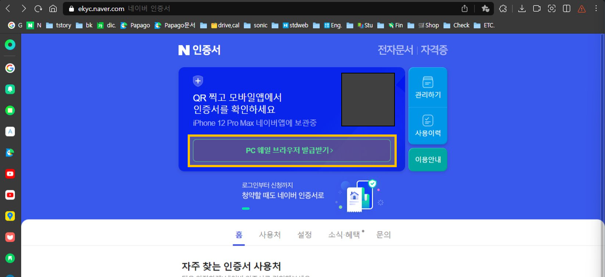This screenshot has height=277, width=605.
Task: Open the yellow map pin sidebar icon
Action: (x=10, y=216)
